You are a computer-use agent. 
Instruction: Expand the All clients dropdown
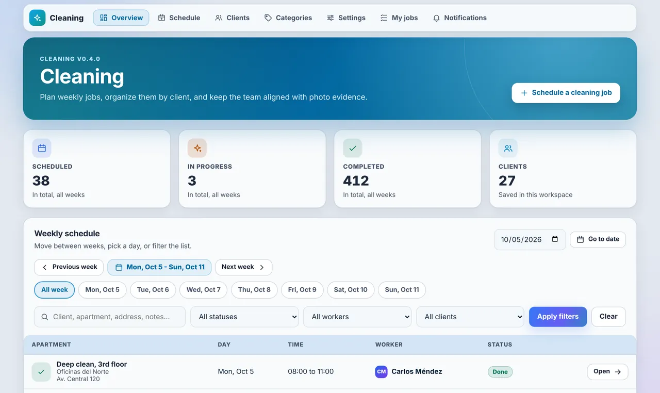point(470,317)
